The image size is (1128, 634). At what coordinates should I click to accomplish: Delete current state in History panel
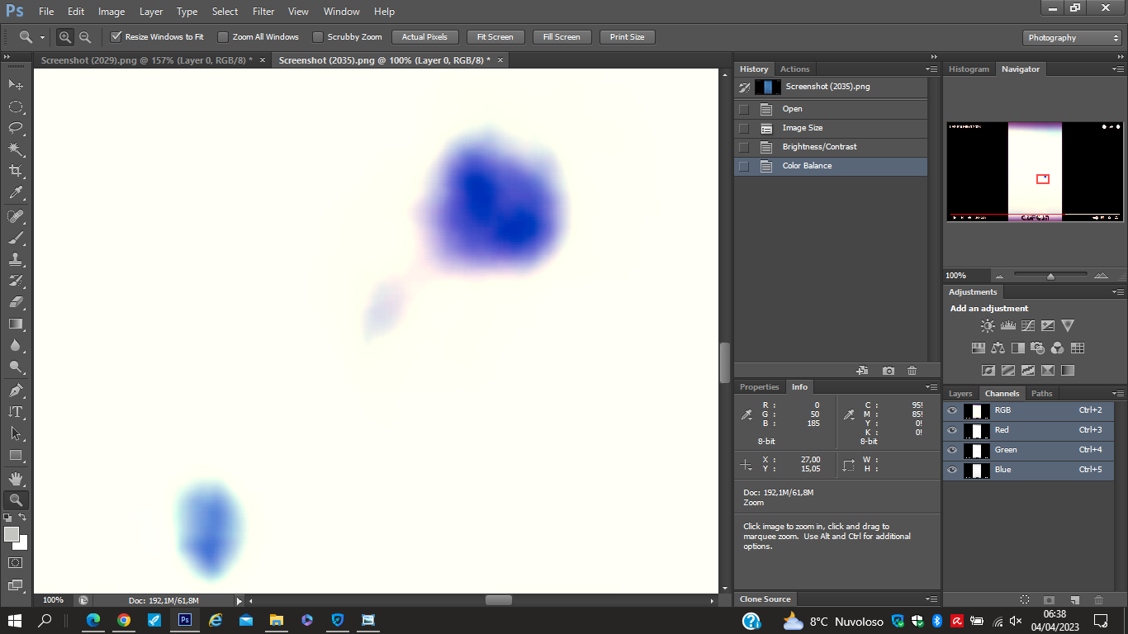coord(912,371)
